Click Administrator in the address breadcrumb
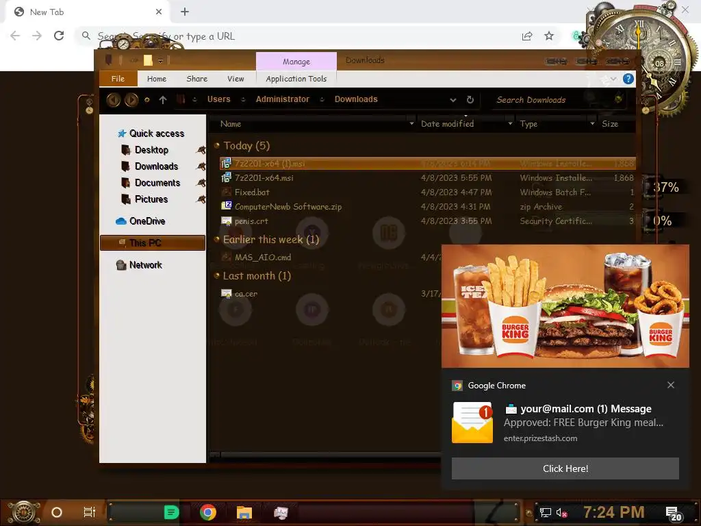 (x=283, y=99)
